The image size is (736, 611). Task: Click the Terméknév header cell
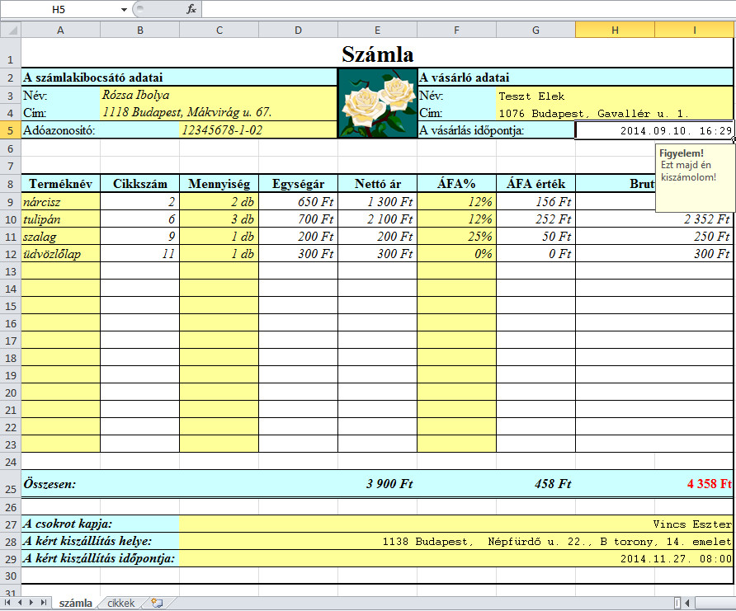[60, 183]
